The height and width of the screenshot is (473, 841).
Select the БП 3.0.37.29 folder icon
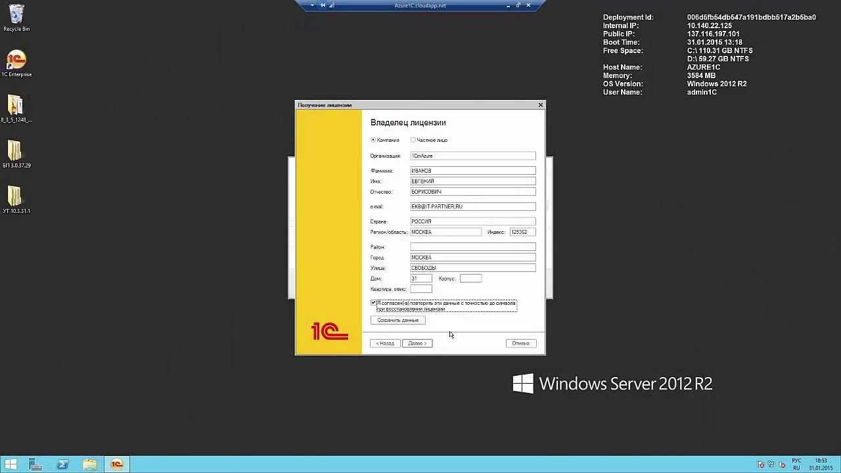[x=16, y=154]
